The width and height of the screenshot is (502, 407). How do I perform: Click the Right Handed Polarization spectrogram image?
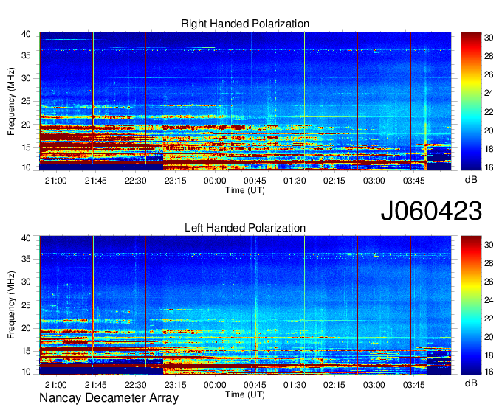245,101
